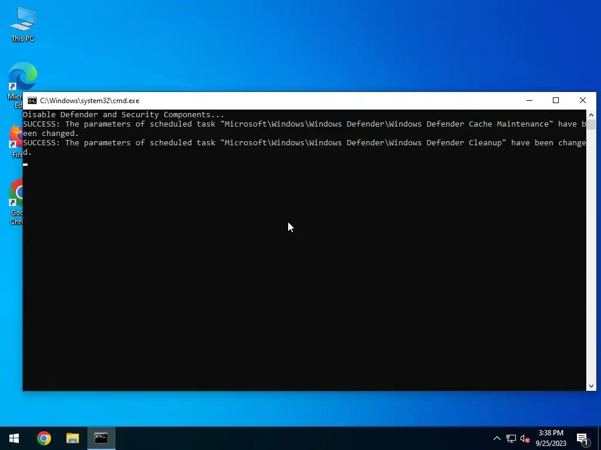Click the console vertical scrollbar thumb
Image resolution: width=601 pixels, height=450 pixels.
tap(591, 124)
